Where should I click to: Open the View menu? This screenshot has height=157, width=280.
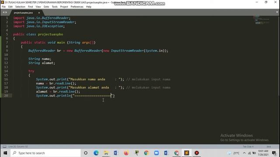point(38,7)
